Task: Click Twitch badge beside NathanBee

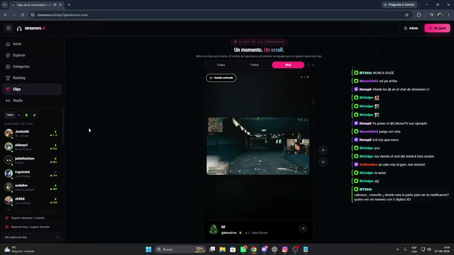Action: [356, 165]
